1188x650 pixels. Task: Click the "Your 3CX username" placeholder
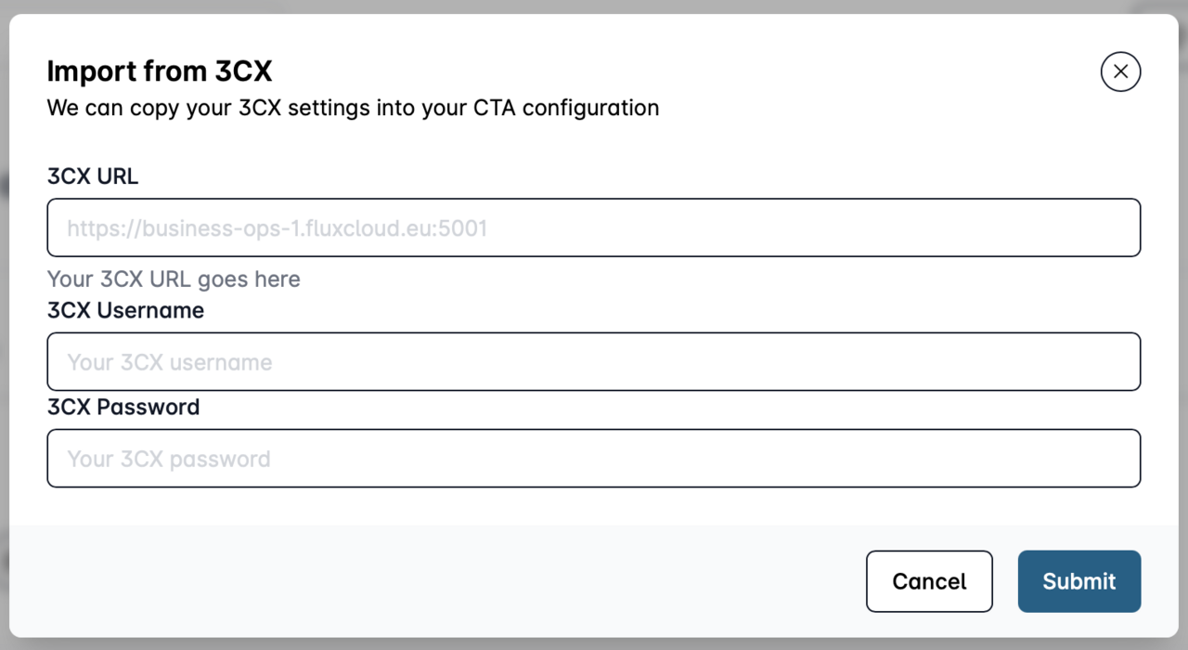point(170,362)
